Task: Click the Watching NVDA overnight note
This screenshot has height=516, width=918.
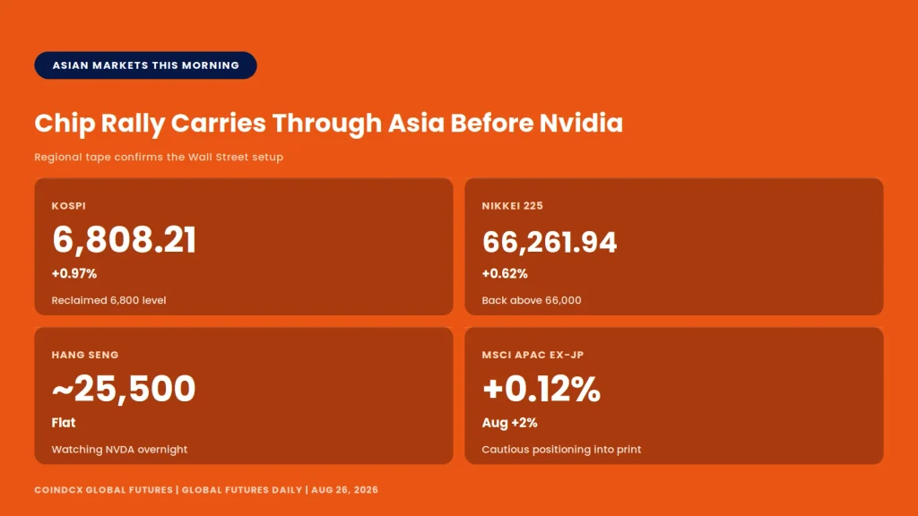Action: [x=119, y=450]
